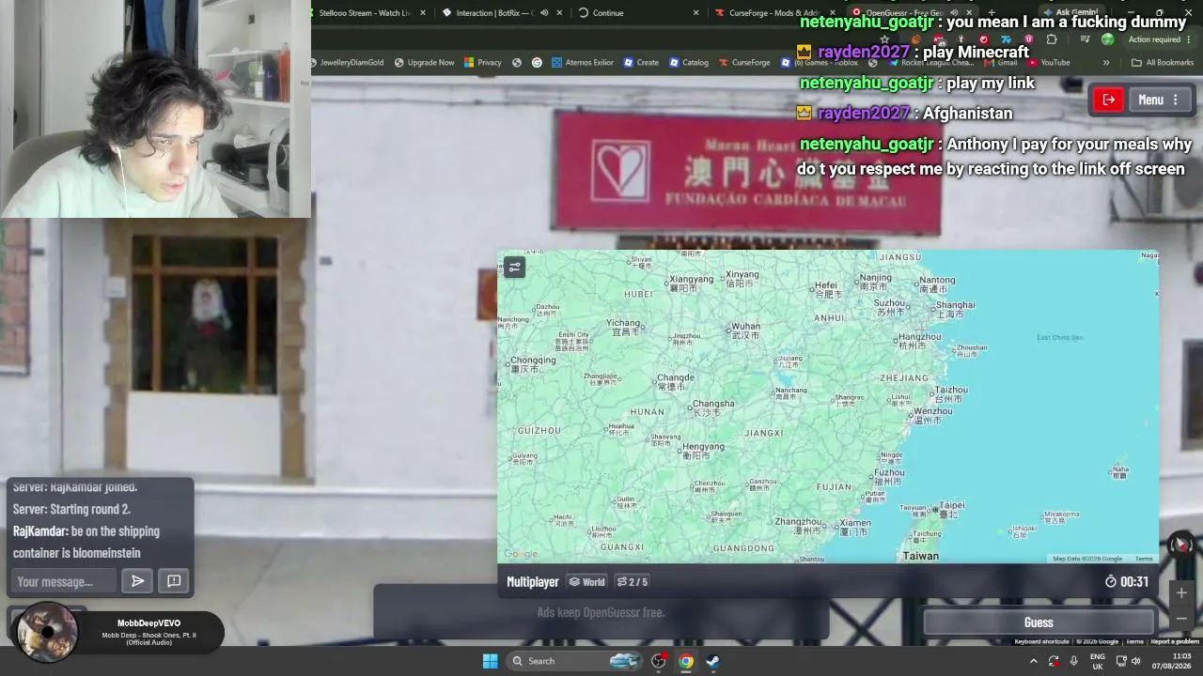Zoom in with the plus button
Viewport: 1203px width, 676px height.
(1181, 592)
